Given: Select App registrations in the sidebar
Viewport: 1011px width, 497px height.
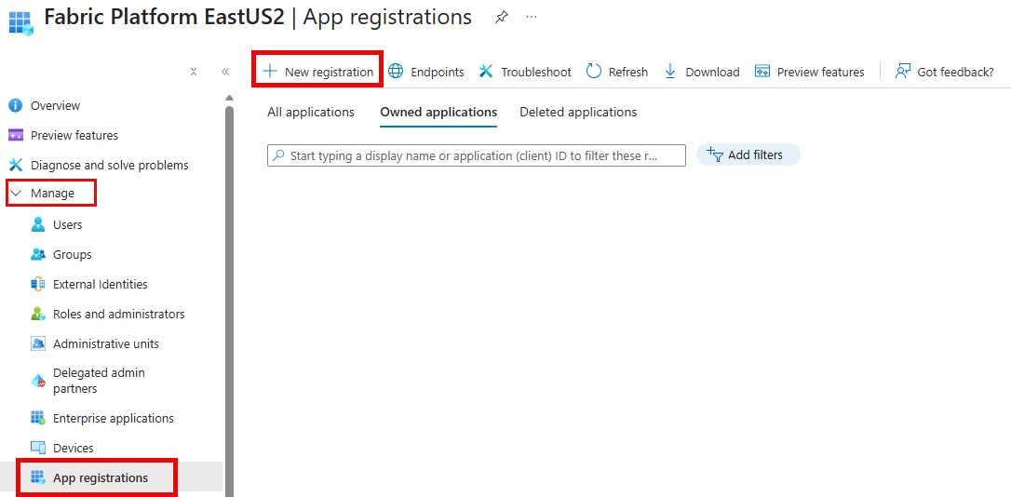Looking at the screenshot, I should 101,478.
